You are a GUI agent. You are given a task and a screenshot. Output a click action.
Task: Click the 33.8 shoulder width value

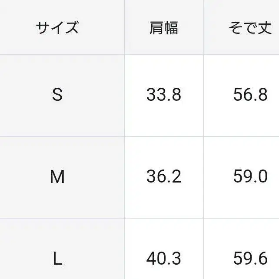[x=163, y=95]
